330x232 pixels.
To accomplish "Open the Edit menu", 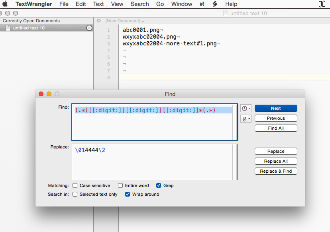I will [81, 4].
